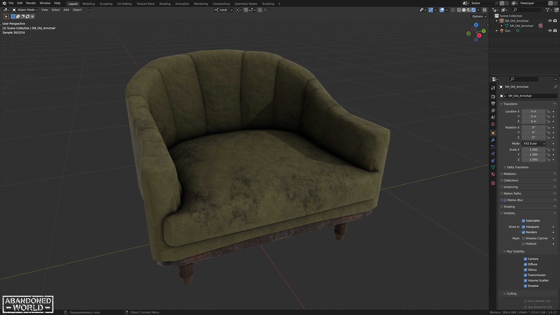Screen dimensions: 560x315
Task: Open the Physics properties tab
Action: (x=493, y=154)
